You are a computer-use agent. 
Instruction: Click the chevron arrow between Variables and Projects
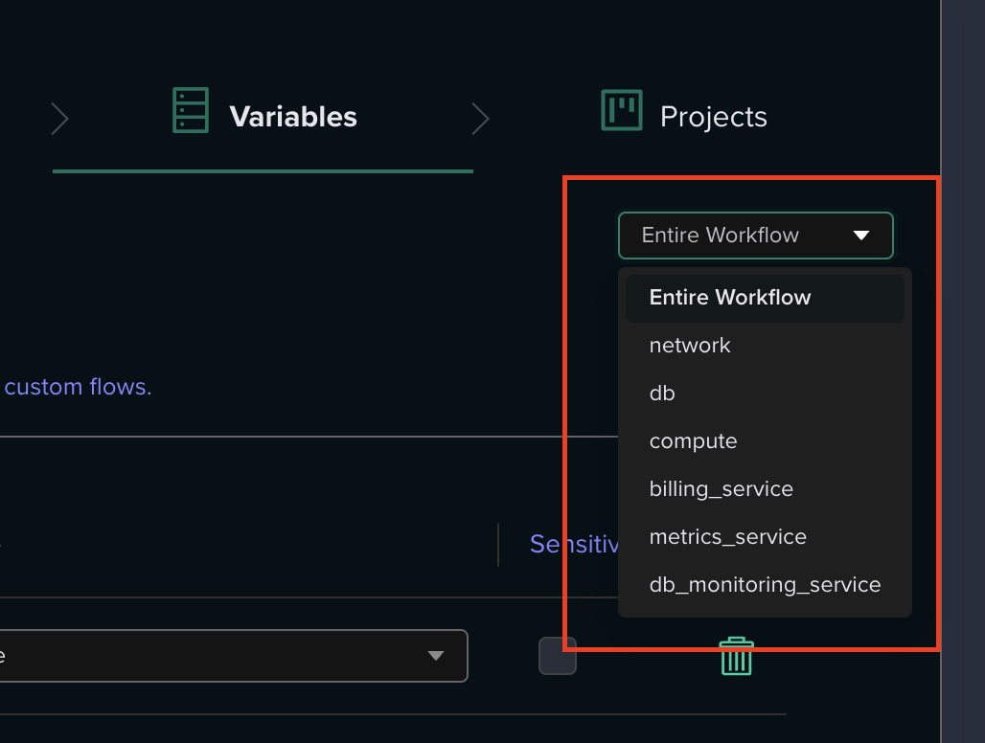click(481, 119)
